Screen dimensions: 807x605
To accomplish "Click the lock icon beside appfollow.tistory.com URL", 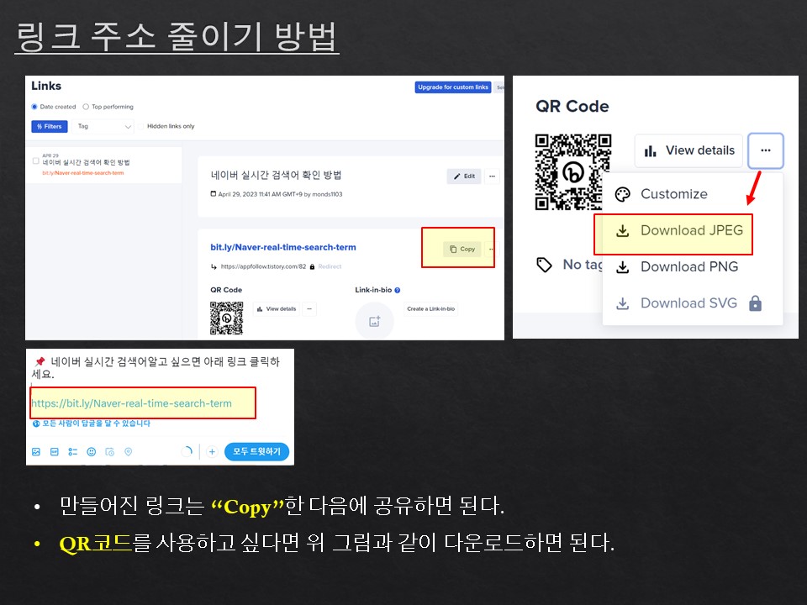I will (x=312, y=266).
